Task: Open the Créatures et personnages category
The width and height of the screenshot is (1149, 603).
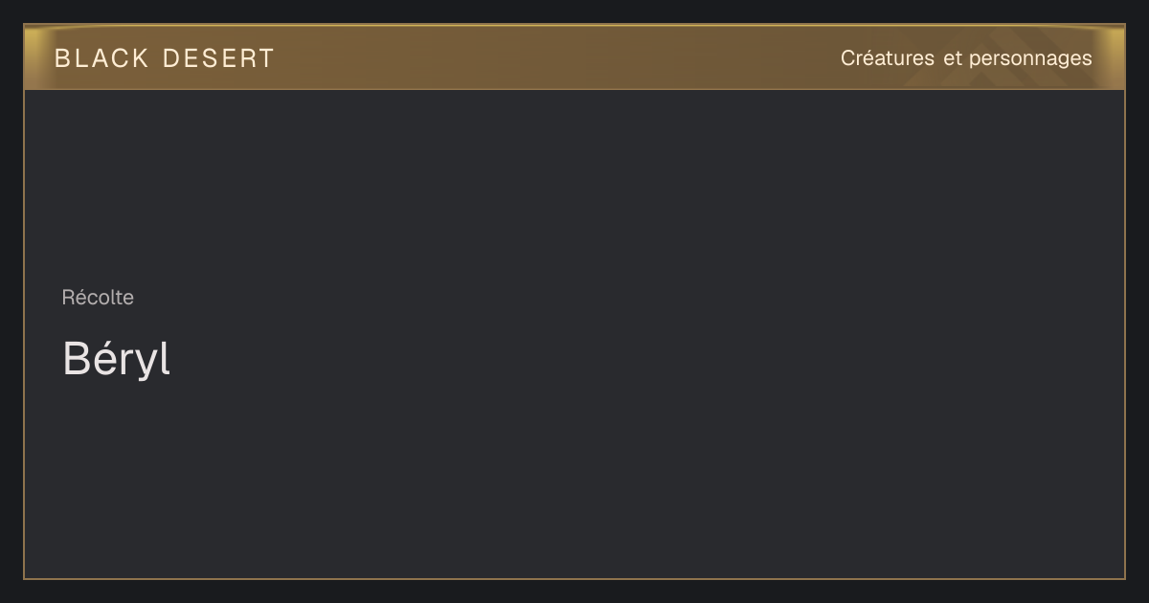Action: point(966,58)
